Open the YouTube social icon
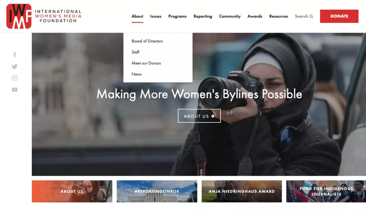The height and width of the screenshot is (217, 366). pos(15,90)
